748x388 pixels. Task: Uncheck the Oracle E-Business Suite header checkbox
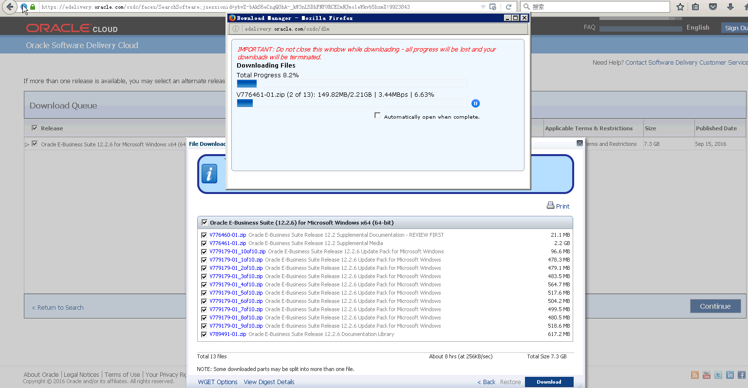[x=204, y=222]
